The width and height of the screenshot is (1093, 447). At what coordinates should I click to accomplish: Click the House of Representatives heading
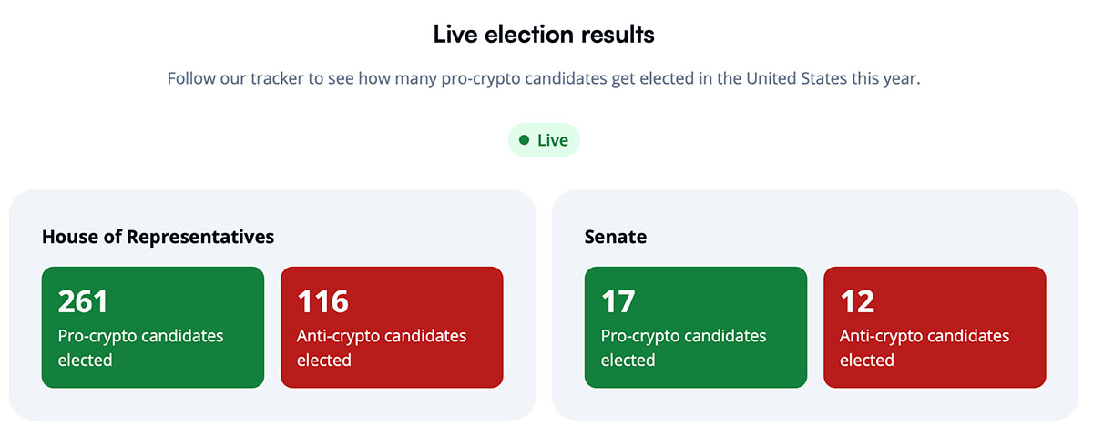(x=158, y=237)
